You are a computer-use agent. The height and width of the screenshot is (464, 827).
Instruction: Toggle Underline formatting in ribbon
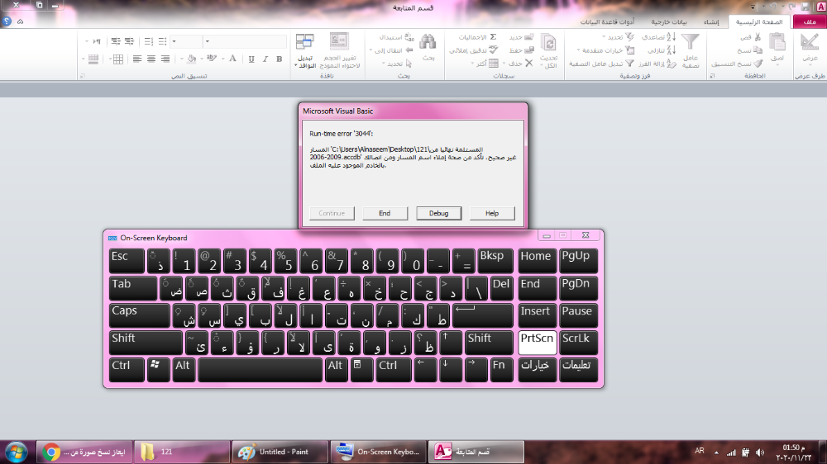coord(251,59)
